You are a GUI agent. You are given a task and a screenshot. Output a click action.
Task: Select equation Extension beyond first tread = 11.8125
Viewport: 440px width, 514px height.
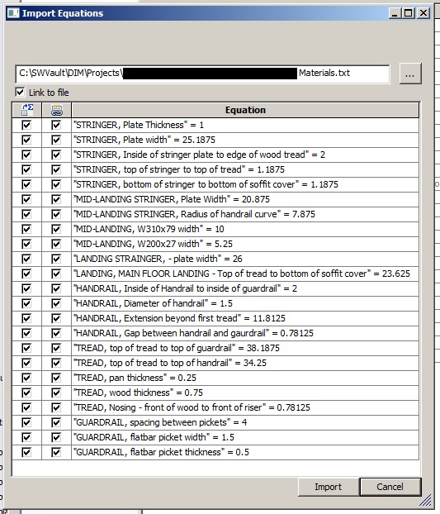point(245,318)
